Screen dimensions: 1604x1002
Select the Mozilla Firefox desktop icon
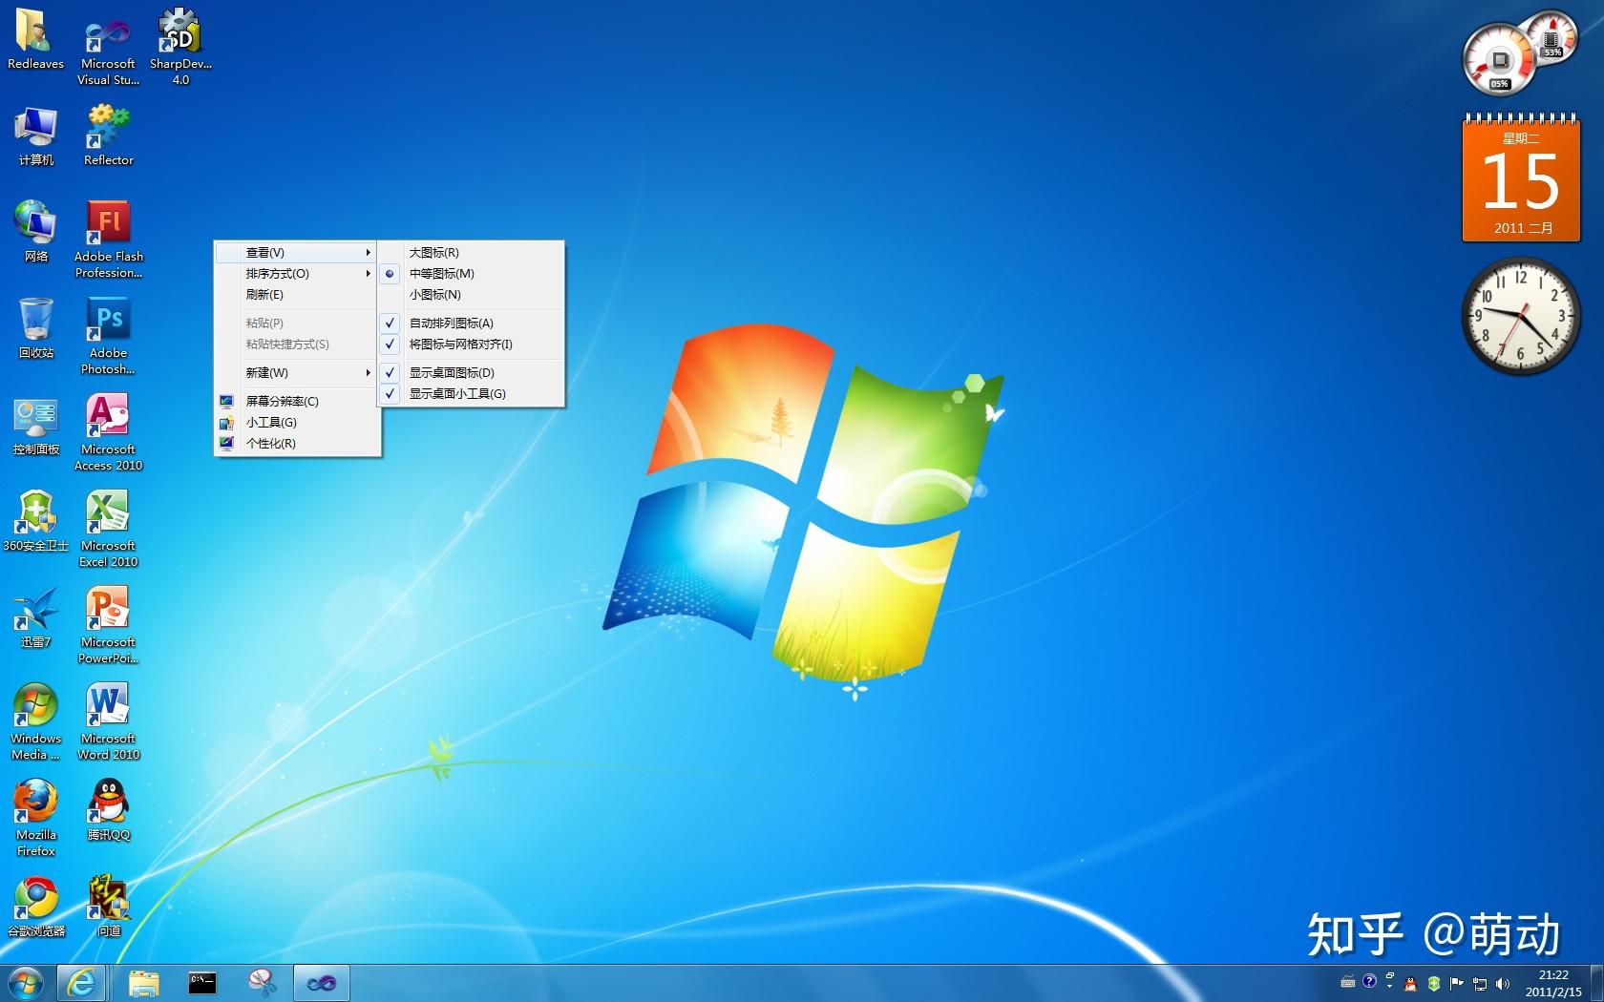pos(35,818)
